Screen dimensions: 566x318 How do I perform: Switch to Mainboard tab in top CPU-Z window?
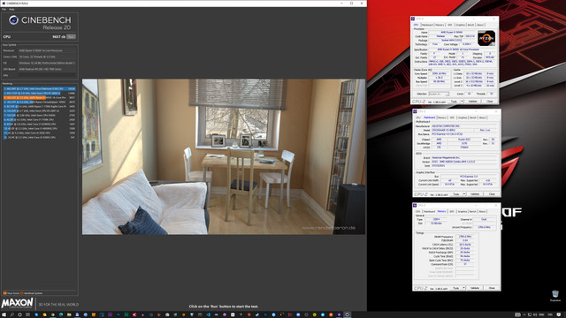[x=427, y=25]
